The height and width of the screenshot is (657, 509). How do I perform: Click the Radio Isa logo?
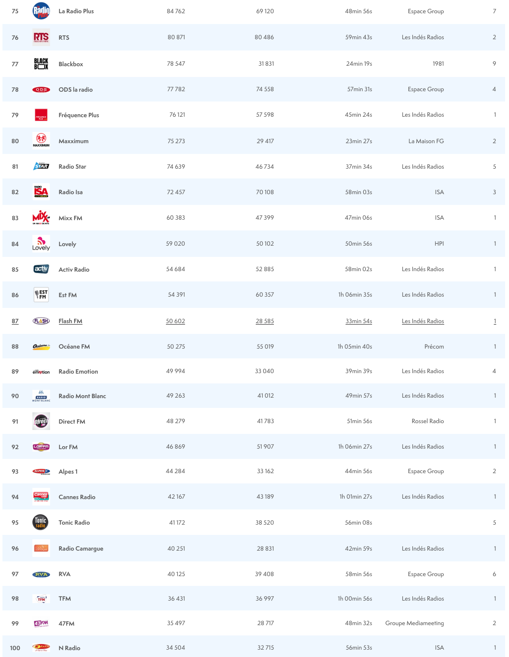pos(41,192)
